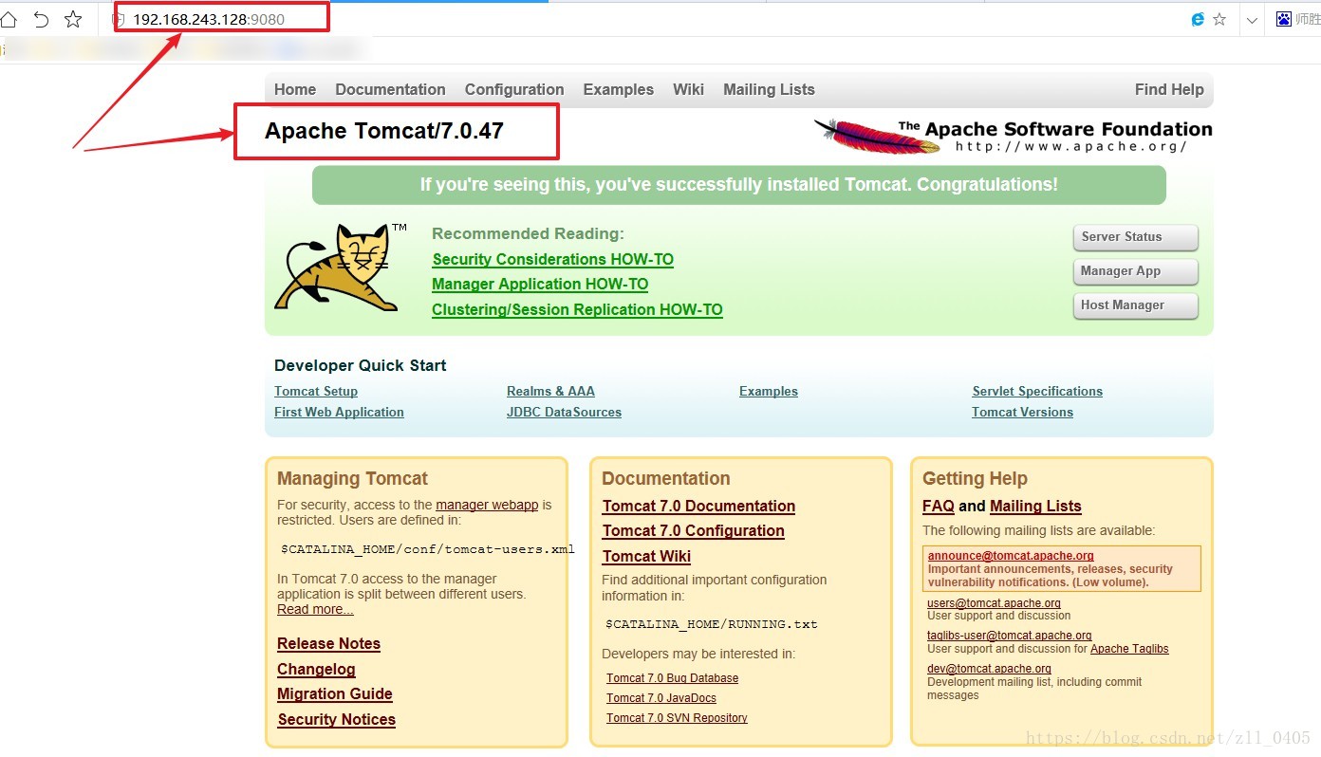Open the Changelog link
This screenshot has height=757, width=1321.
tap(316, 669)
